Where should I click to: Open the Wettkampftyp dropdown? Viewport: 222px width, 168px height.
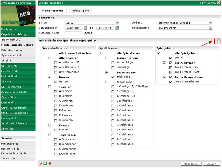tap(210, 28)
